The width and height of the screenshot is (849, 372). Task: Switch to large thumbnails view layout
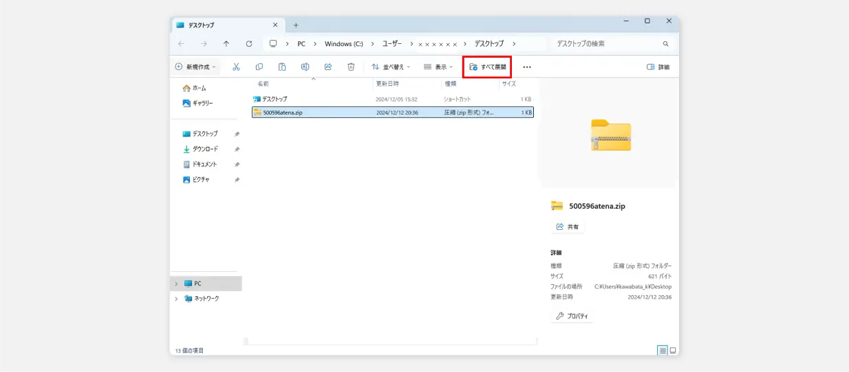pos(673,350)
